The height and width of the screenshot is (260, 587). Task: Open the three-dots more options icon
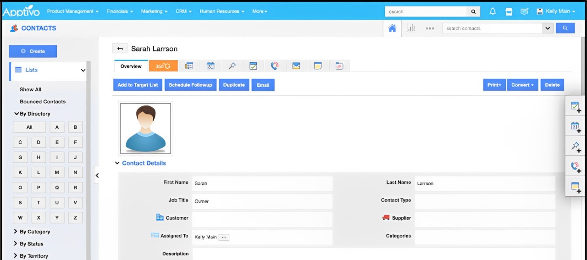[430, 28]
